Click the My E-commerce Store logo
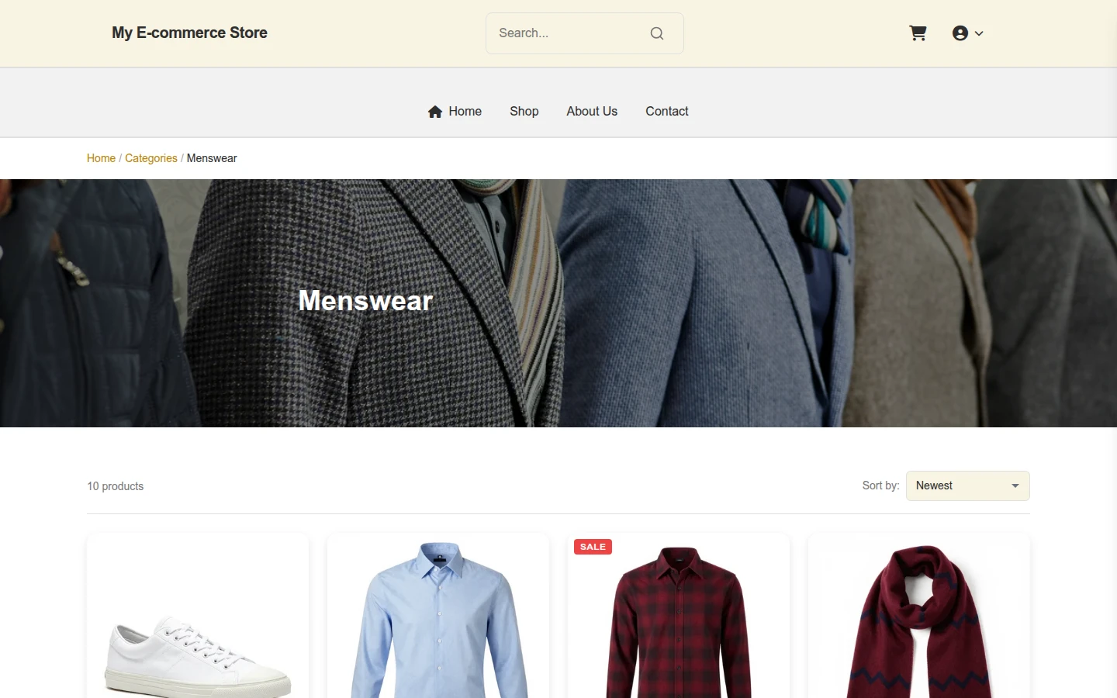The image size is (1117, 698). 189,33
